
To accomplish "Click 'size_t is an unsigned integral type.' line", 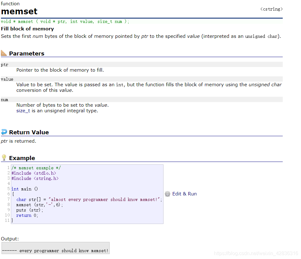I will [x=57, y=111].
